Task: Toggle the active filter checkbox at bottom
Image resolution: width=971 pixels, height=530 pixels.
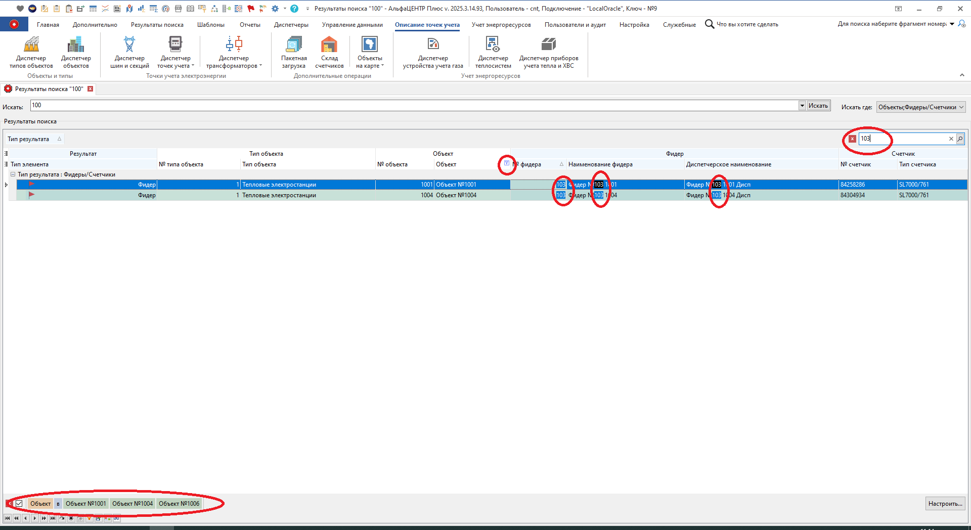Action: pos(19,504)
